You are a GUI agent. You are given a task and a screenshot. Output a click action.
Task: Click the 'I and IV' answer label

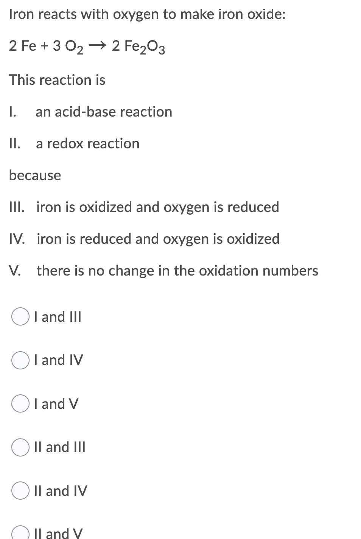(x=58, y=360)
